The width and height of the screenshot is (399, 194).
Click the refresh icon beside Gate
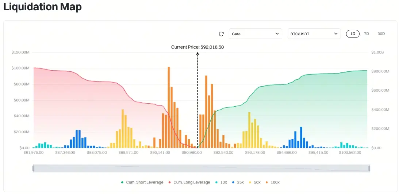221,34
